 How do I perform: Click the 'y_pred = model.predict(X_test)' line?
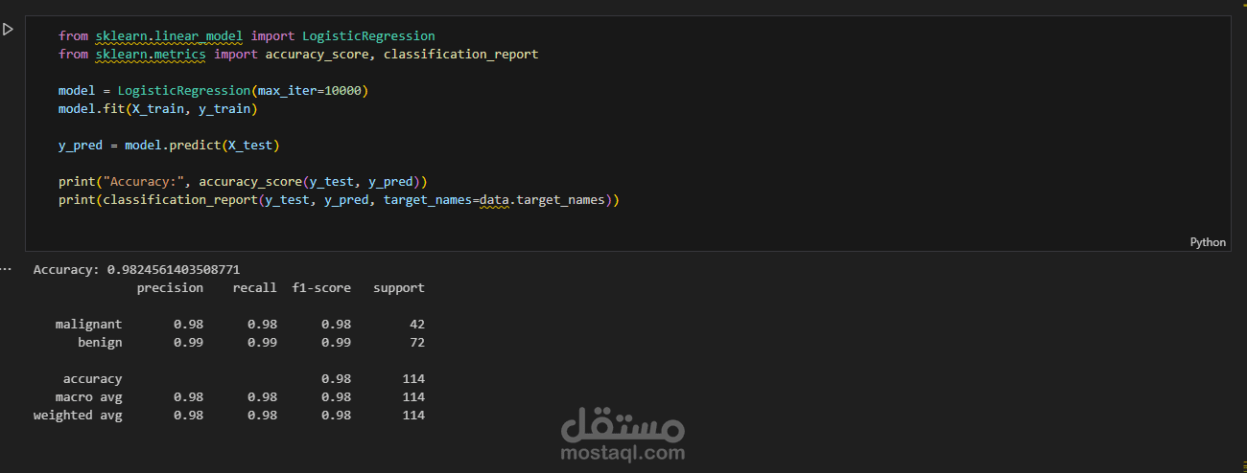[x=169, y=146]
